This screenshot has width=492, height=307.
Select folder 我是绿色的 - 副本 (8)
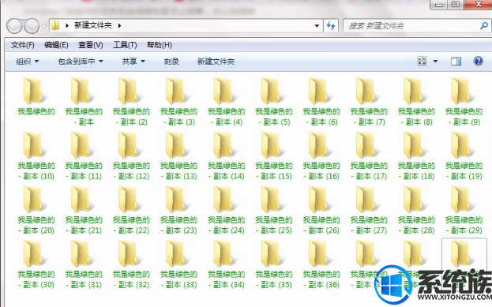tap(416, 102)
